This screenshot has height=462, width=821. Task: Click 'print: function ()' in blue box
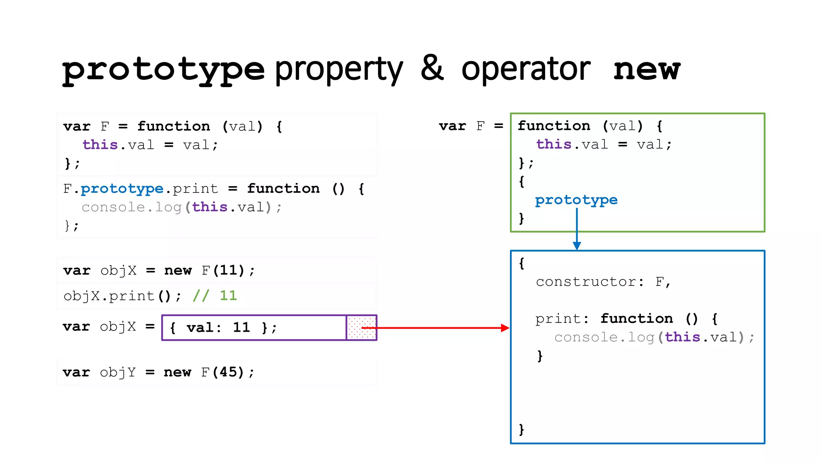click(x=617, y=319)
